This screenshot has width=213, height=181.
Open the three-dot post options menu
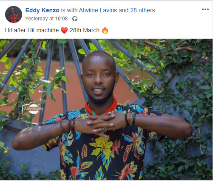click(205, 9)
